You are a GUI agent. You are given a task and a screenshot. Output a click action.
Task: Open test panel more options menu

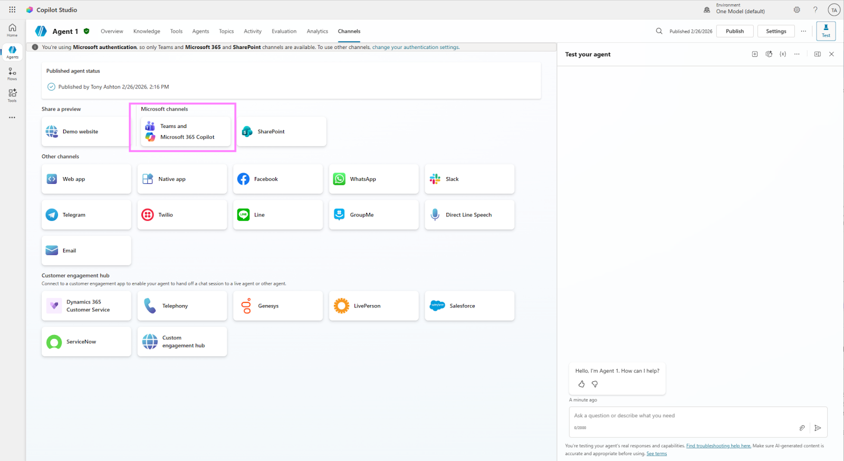tap(797, 54)
